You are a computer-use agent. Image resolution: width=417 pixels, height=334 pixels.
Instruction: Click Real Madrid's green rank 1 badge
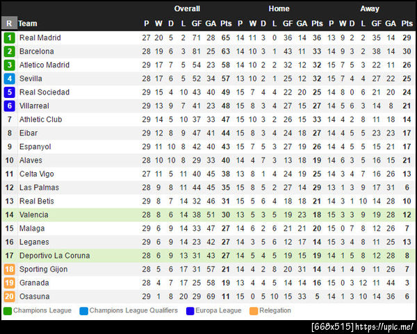coord(9,37)
